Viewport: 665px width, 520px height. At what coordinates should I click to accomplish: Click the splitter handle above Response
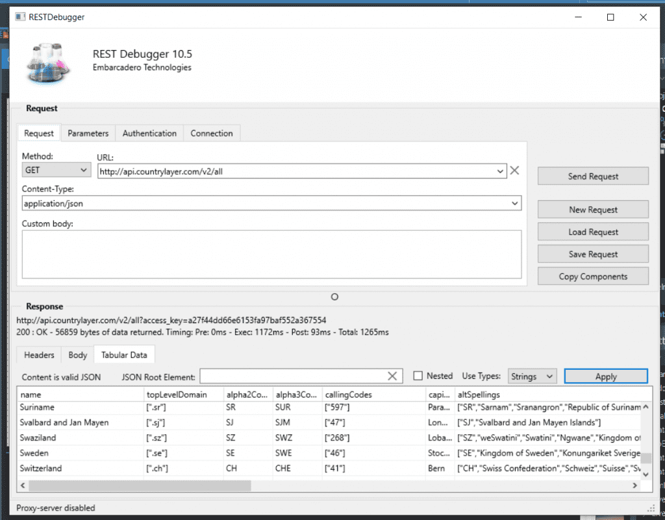[334, 296]
